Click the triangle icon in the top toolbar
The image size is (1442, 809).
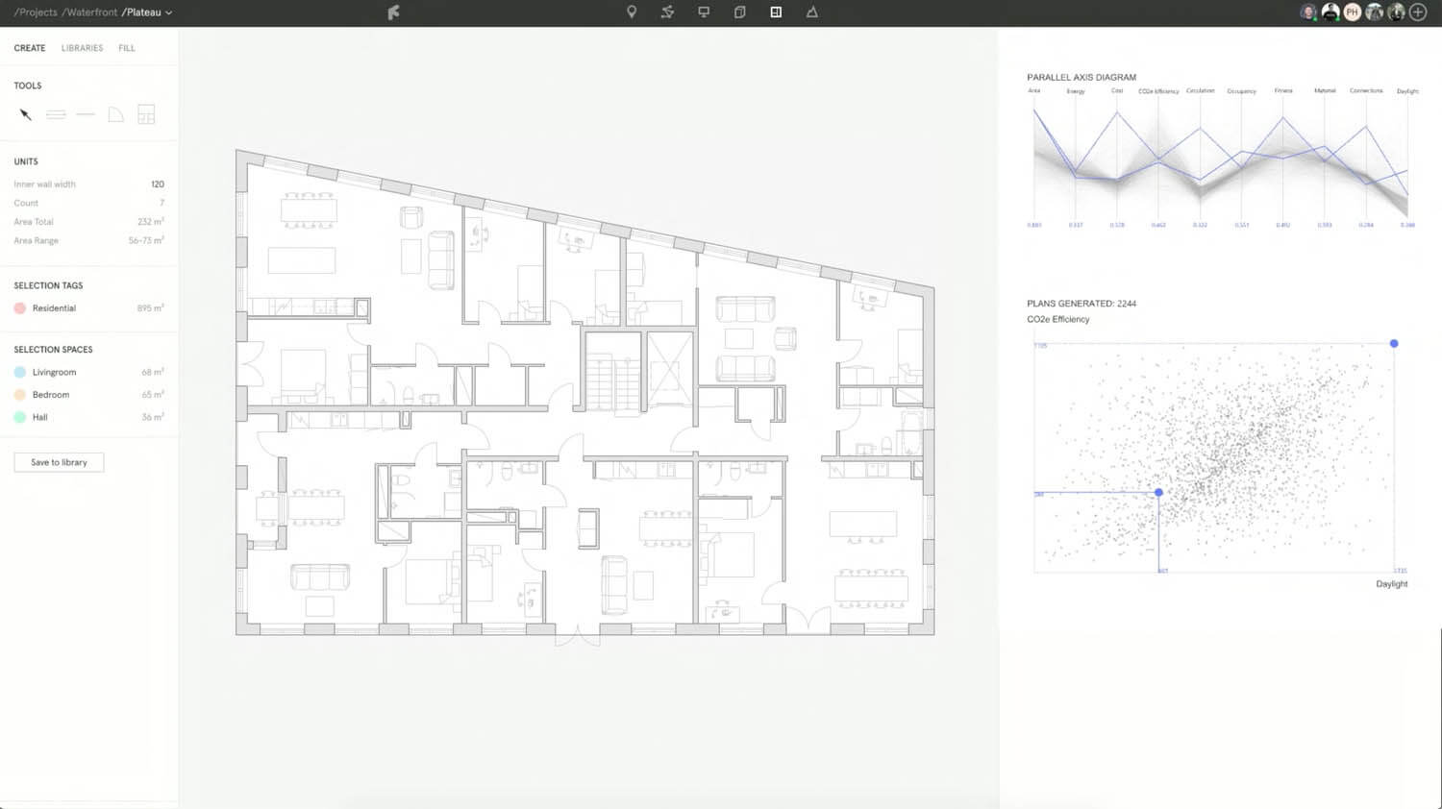click(x=812, y=12)
